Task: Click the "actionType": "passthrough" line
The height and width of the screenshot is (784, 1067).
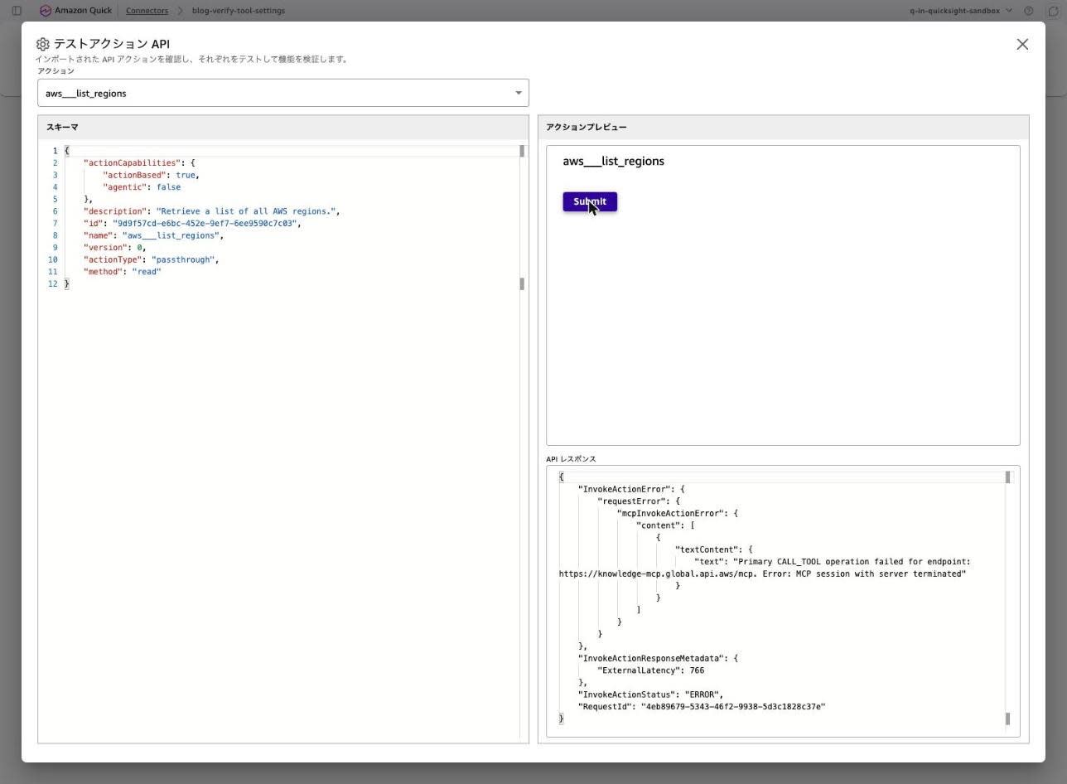Action: coord(151,259)
